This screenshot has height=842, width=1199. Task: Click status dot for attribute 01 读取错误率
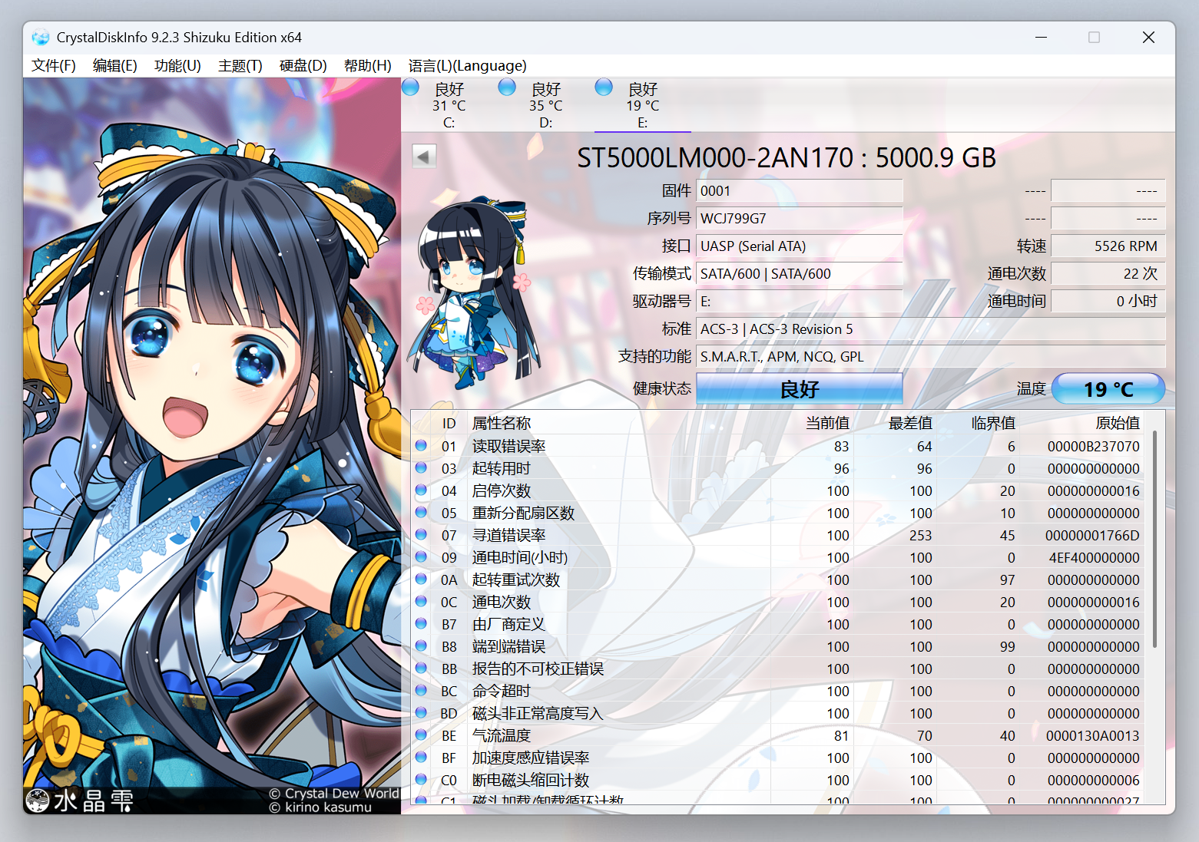pos(421,445)
